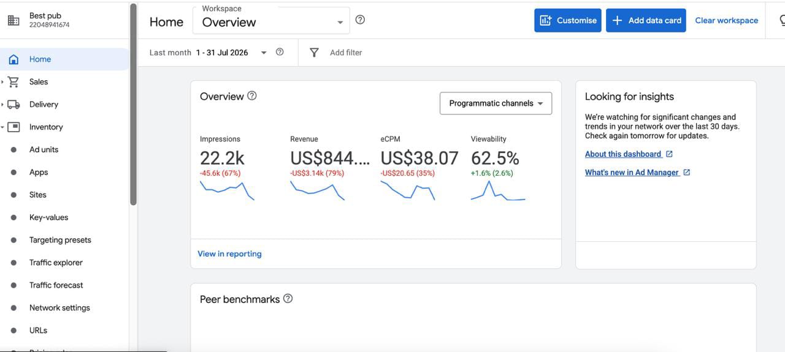Screen dimensions: 785x352
Task: Open the Programmatic channels dropdown
Action: coord(496,103)
